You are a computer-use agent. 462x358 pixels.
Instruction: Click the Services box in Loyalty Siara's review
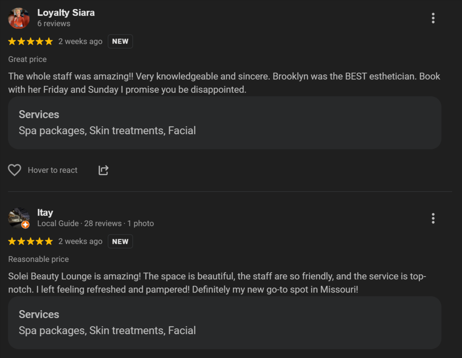click(224, 123)
